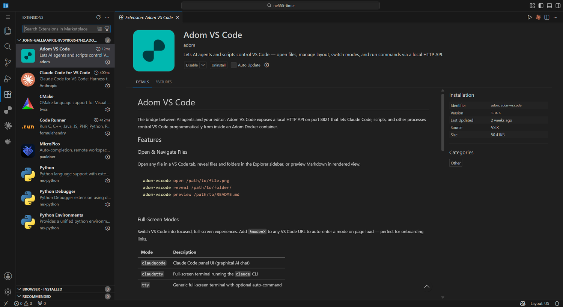563x307 pixels.
Task: Open the hamburger application menu
Action: (8, 17)
